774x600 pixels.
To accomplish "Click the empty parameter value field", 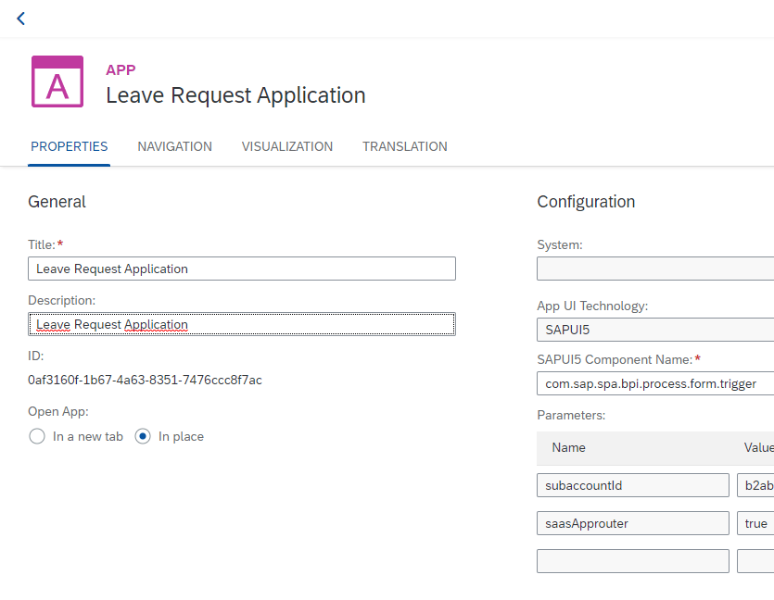I will pyautogui.click(x=755, y=561).
